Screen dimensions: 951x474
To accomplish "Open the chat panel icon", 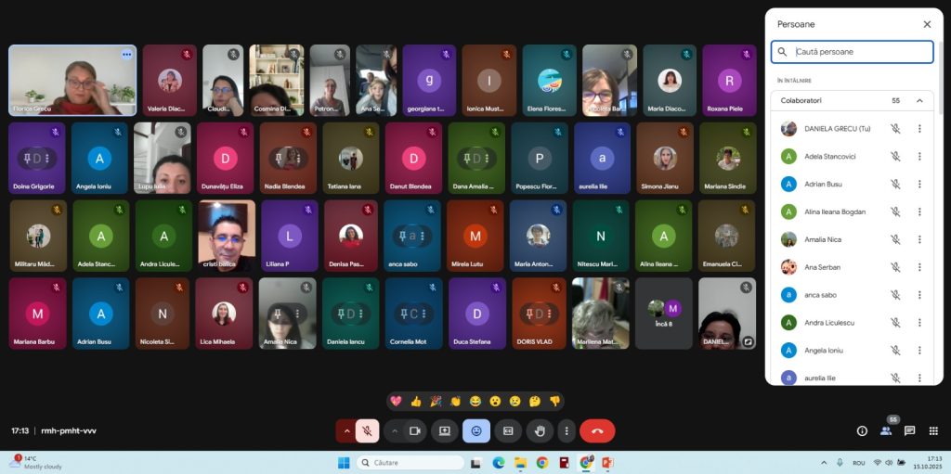I will click(x=909, y=430).
